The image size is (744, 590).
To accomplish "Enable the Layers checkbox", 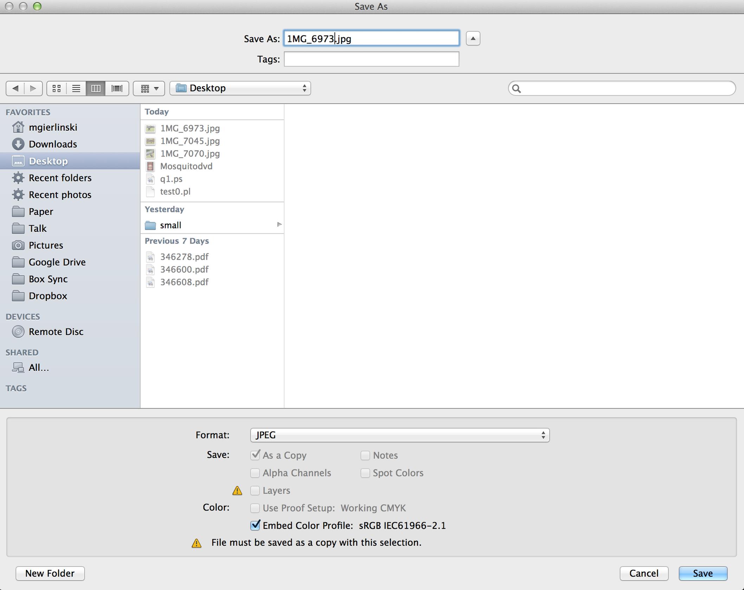I will [255, 491].
